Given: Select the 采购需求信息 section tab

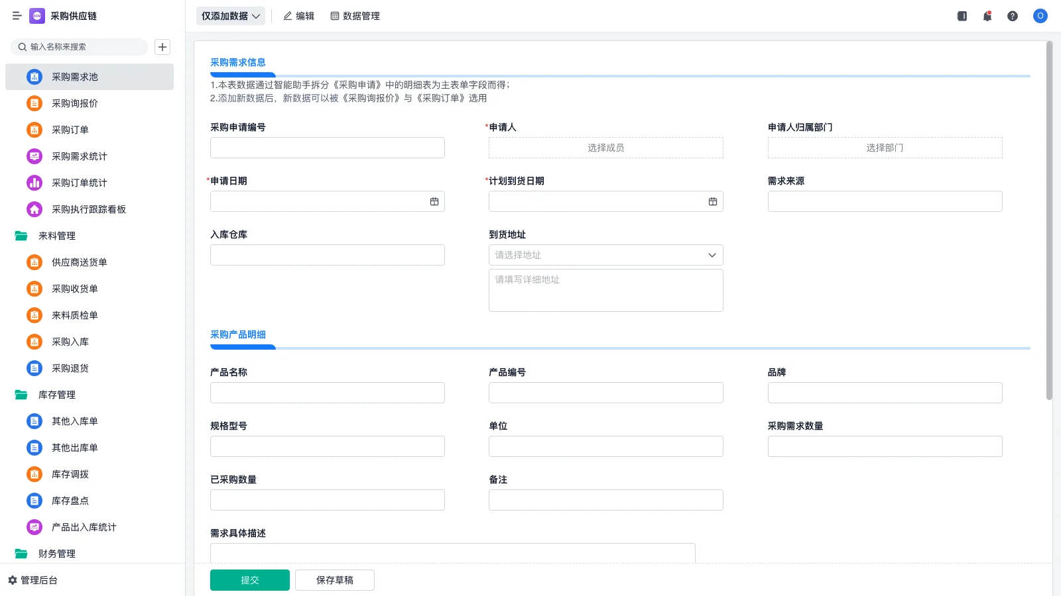Looking at the screenshot, I should pos(238,62).
